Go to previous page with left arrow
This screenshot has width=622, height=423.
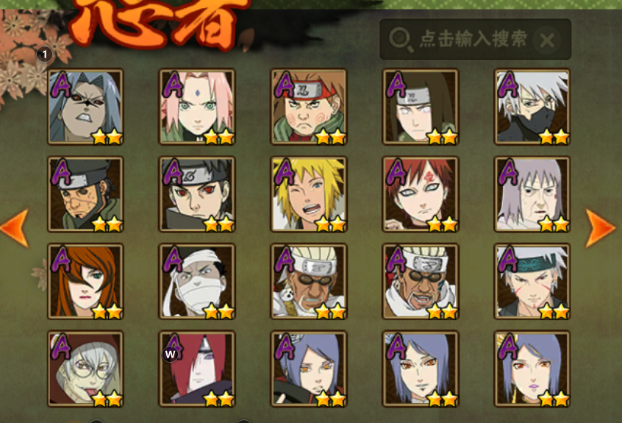click(15, 228)
